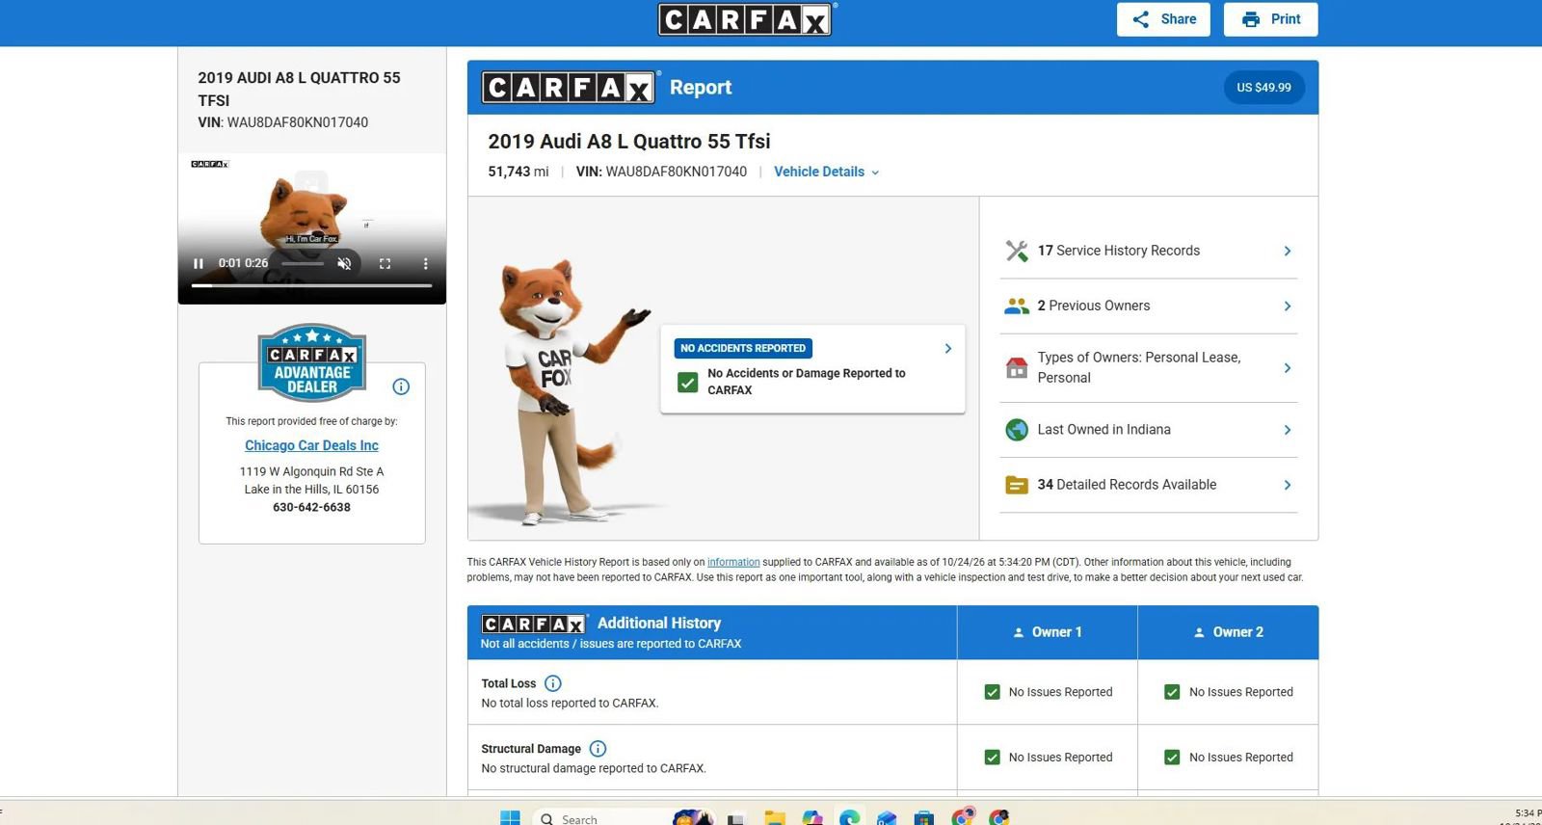Expand the 2 Previous Owners chevron

click(x=1288, y=306)
